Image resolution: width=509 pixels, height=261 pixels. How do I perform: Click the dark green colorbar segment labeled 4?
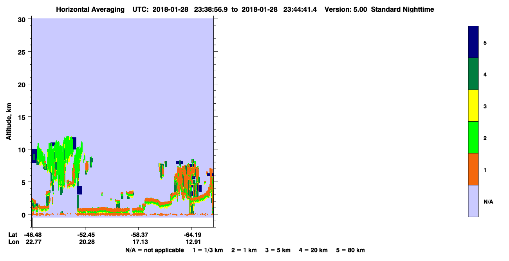[x=473, y=74]
